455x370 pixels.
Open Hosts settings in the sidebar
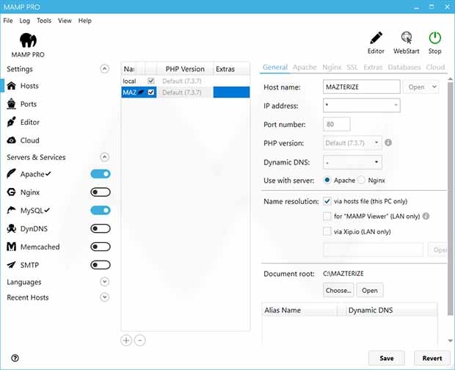coord(29,86)
